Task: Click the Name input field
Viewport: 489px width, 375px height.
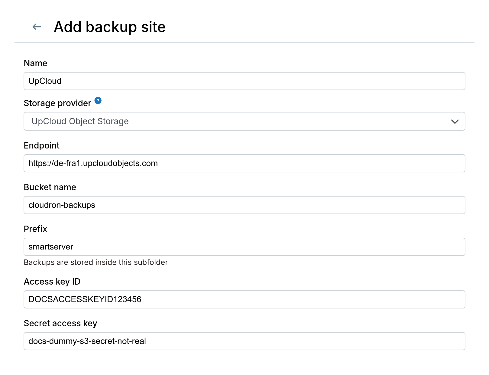Action: click(x=244, y=81)
